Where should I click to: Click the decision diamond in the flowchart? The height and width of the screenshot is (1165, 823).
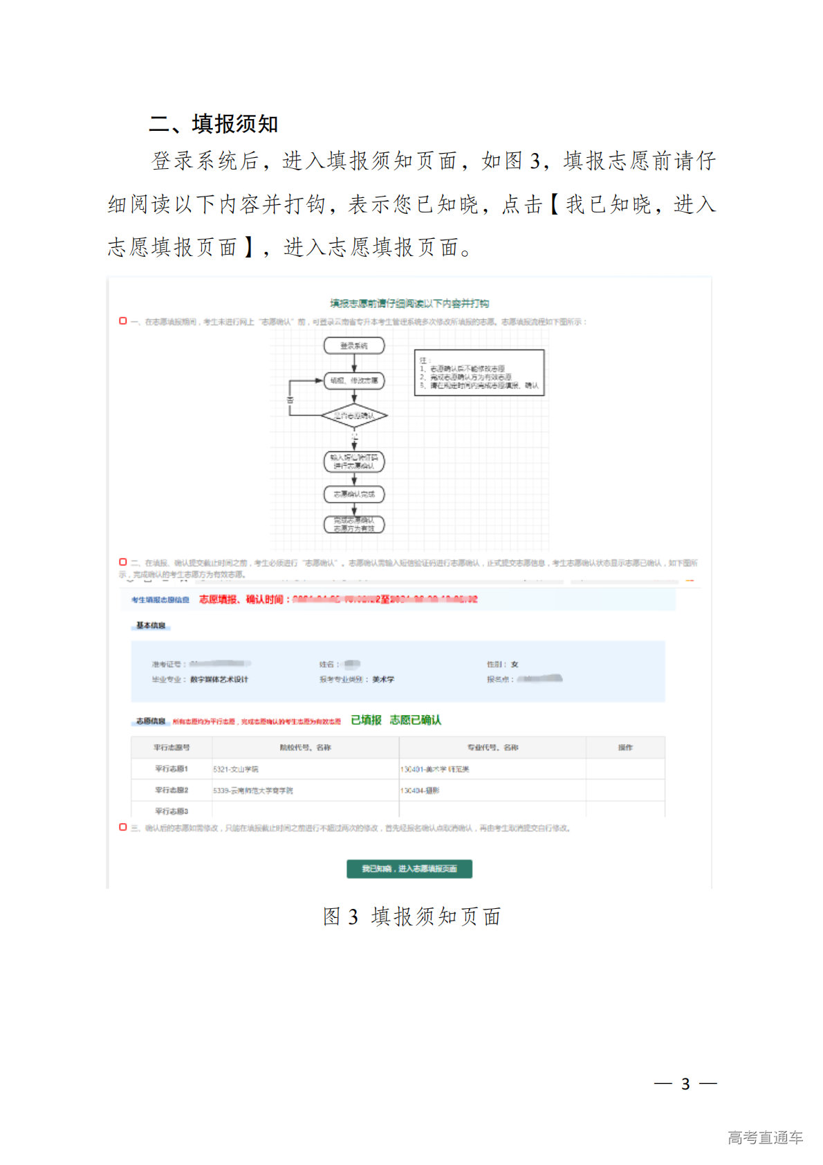tap(354, 415)
